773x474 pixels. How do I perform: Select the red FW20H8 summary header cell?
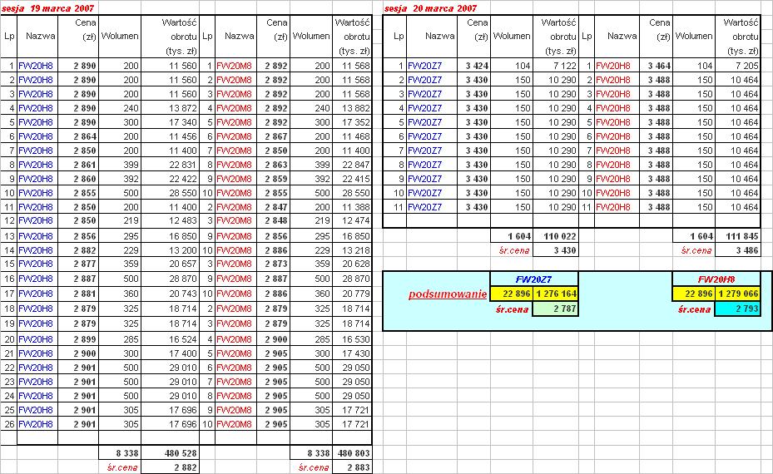click(716, 279)
